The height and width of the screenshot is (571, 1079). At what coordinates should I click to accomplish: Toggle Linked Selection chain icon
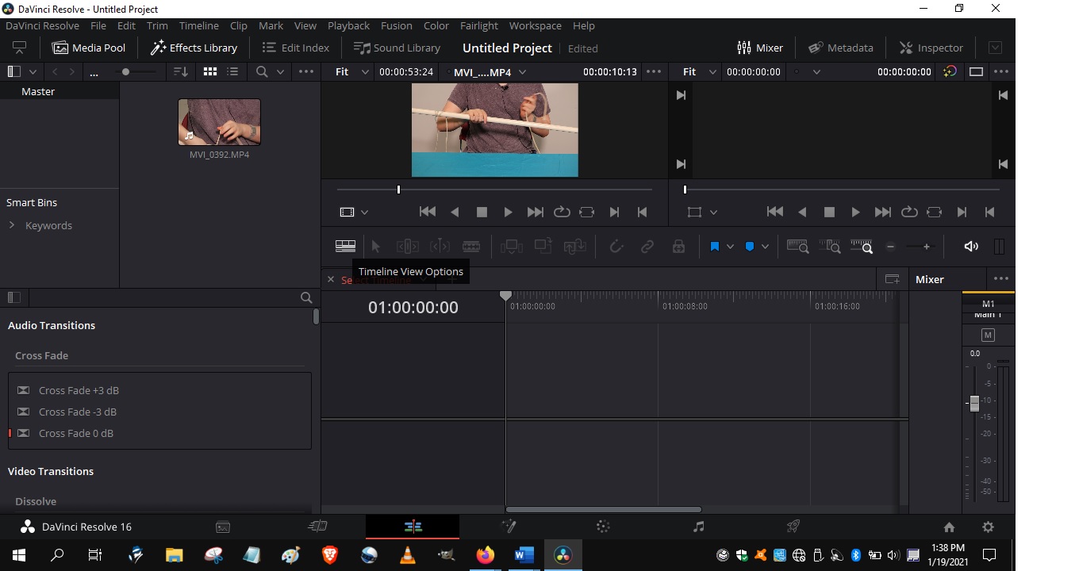(x=647, y=247)
